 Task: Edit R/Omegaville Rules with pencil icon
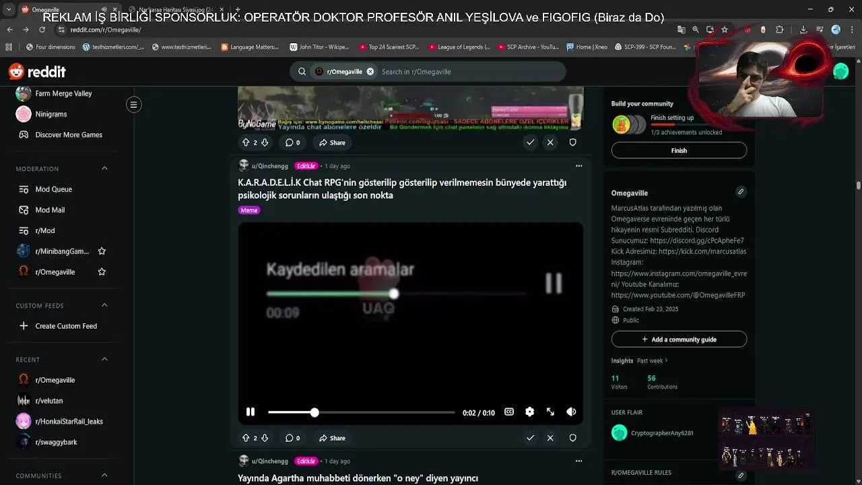(x=741, y=476)
